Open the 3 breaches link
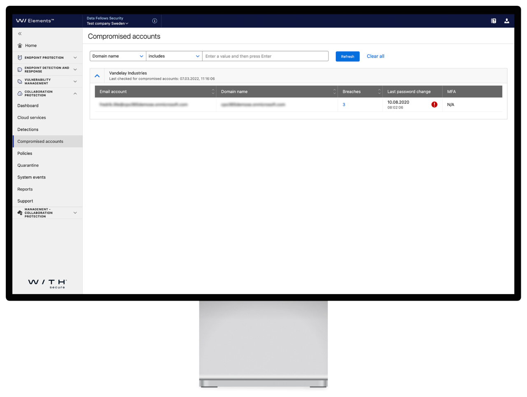Viewport: 527px width, 397px height. [x=344, y=104]
